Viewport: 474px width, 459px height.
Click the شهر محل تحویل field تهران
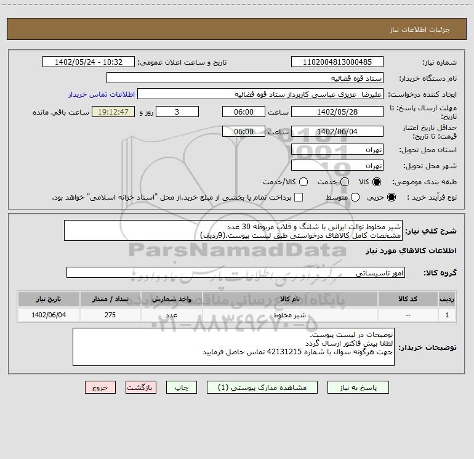[337, 165]
